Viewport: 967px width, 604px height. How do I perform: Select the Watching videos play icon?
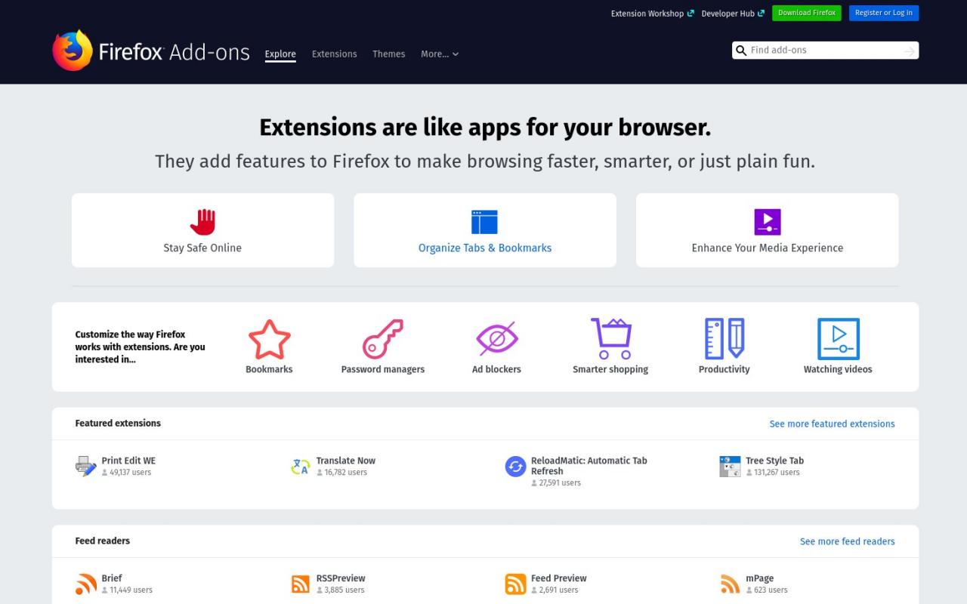point(838,340)
